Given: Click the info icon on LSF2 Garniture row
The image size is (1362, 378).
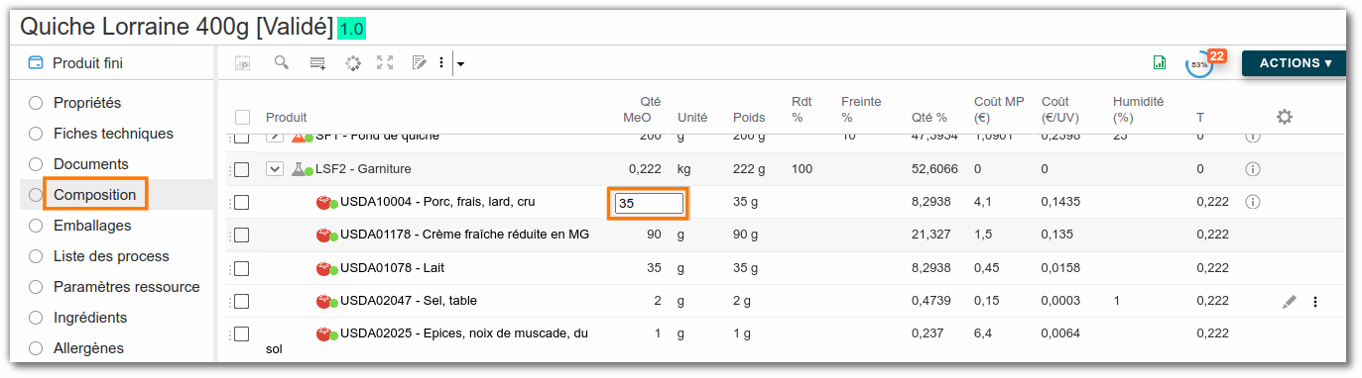Looking at the screenshot, I should point(1252,169).
